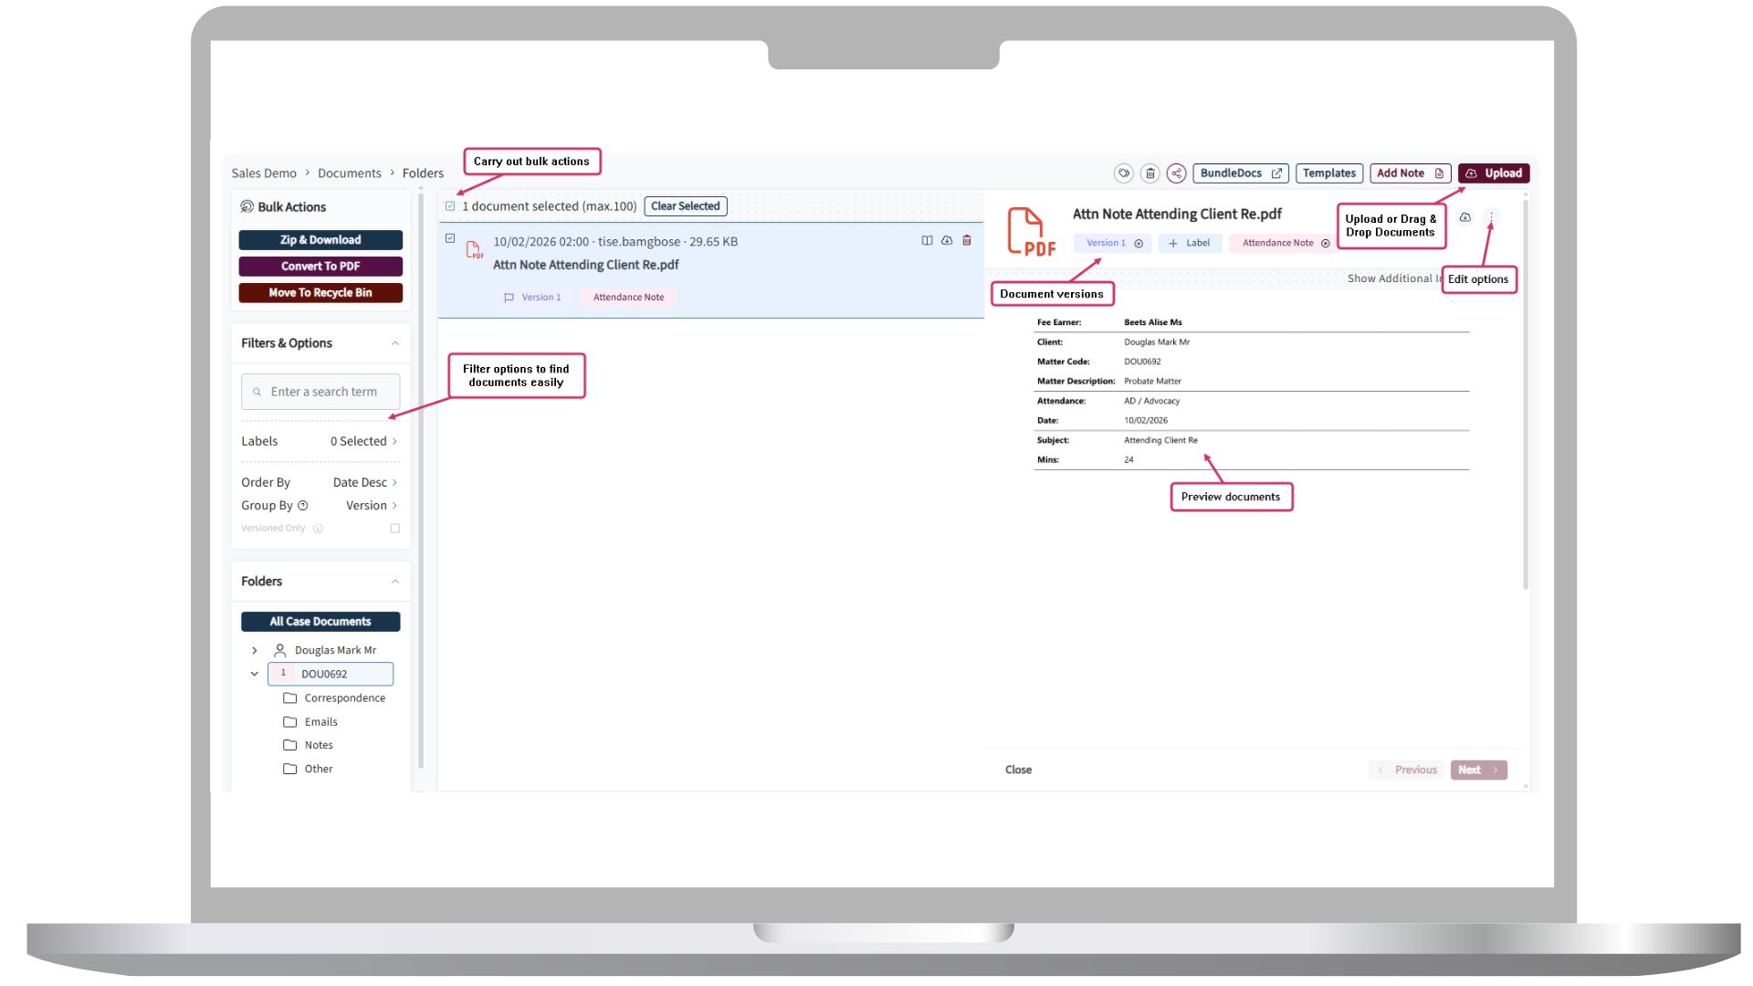Screen dimensions: 1753x986
Task: Open Labels 0 Selected filter
Action: [320, 442]
